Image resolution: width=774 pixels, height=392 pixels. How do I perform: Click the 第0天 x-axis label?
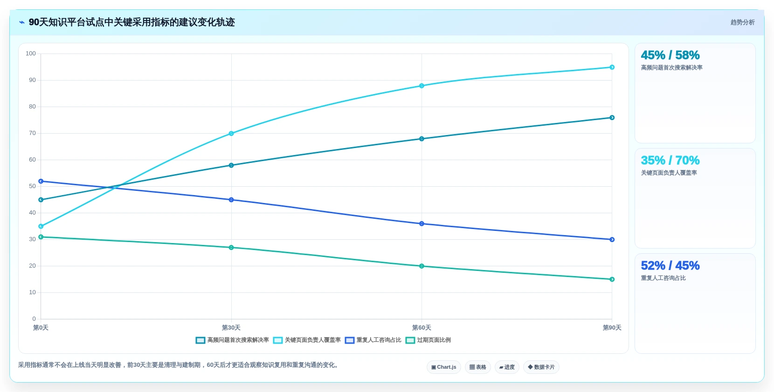(41, 328)
